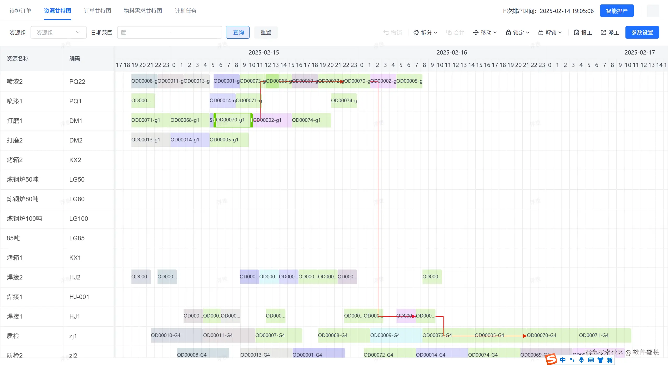Click the 合并 merge icon
Screen dimensions: 668x365
point(449,32)
